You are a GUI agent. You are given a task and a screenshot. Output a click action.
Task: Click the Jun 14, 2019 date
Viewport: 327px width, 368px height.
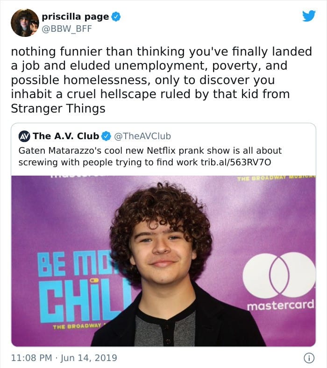89,358
